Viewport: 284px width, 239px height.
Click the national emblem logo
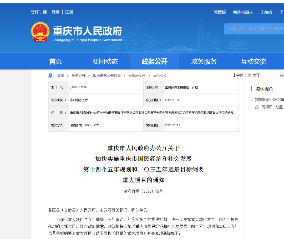40,32
